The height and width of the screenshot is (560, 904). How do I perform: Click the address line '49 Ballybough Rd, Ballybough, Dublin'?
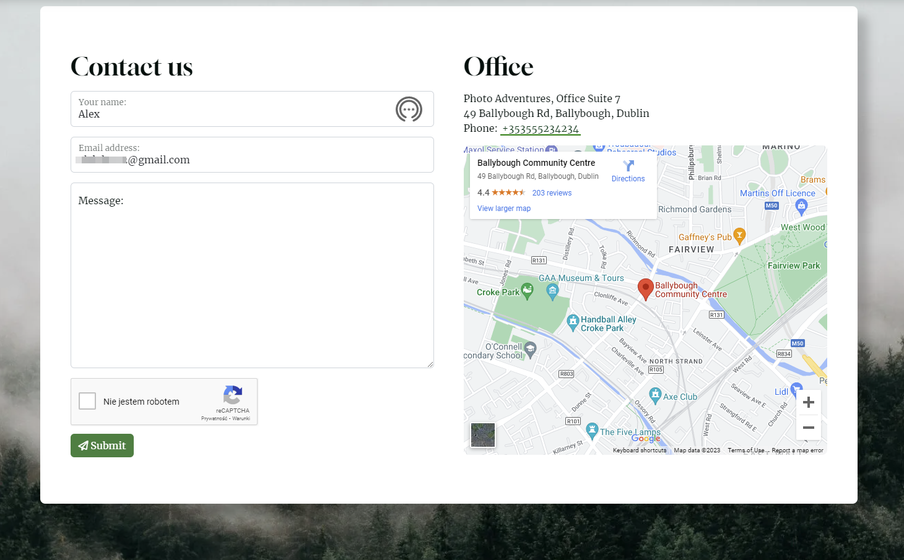click(x=557, y=113)
